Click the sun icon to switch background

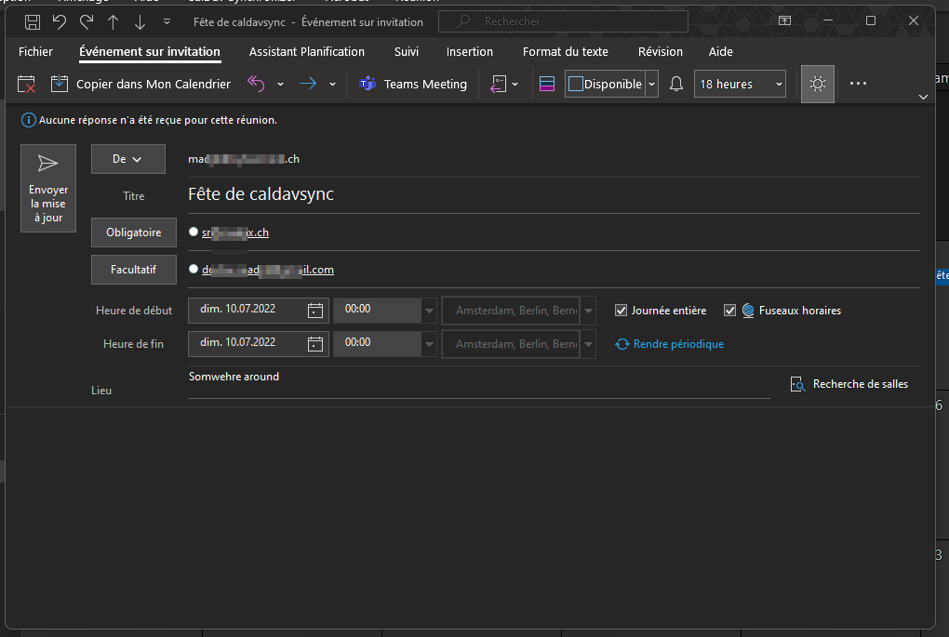(x=817, y=84)
